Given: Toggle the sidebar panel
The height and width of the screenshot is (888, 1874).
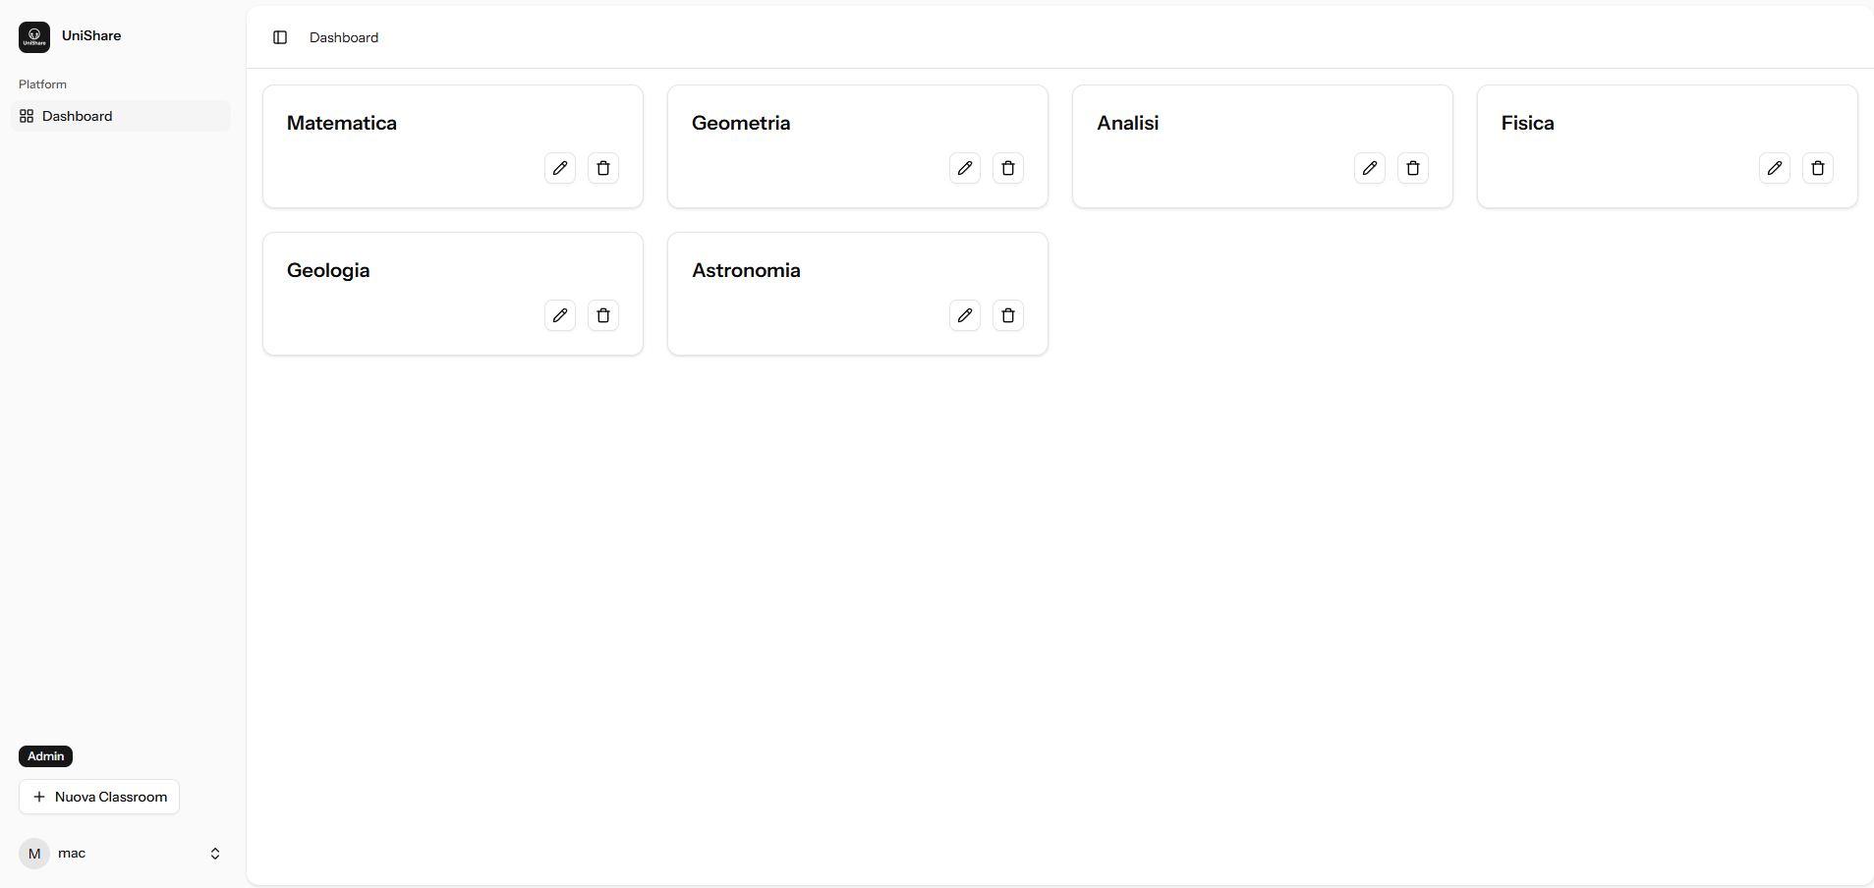Looking at the screenshot, I should pos(280,37).
